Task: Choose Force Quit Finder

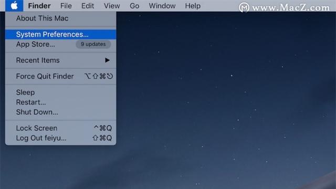Action: pos(61,76)
